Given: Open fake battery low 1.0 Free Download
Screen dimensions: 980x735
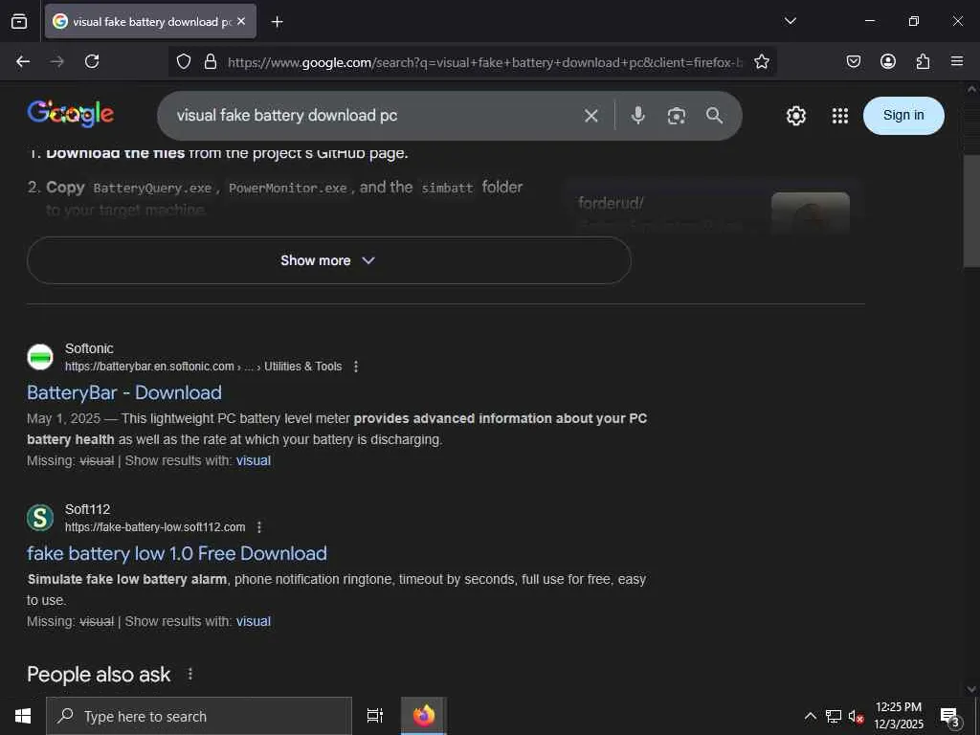Looking at the screenshot, I should click(x=177, y=553).
